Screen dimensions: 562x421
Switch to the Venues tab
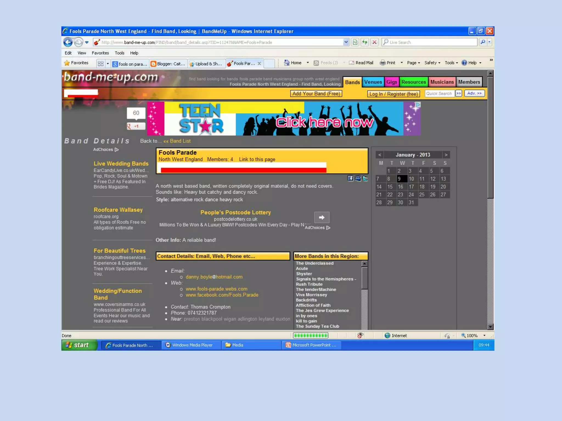point(373,82)
